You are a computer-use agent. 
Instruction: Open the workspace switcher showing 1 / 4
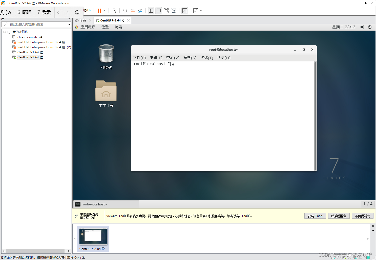pos(368,204)
